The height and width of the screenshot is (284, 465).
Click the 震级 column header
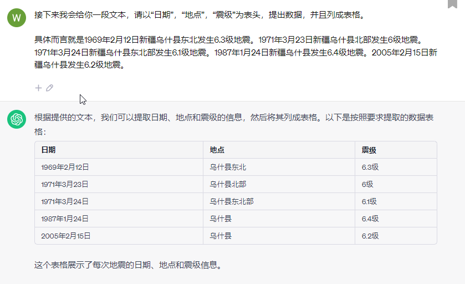369,150
